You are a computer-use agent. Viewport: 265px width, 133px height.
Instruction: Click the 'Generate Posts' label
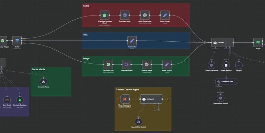click(x=43, y=87)
